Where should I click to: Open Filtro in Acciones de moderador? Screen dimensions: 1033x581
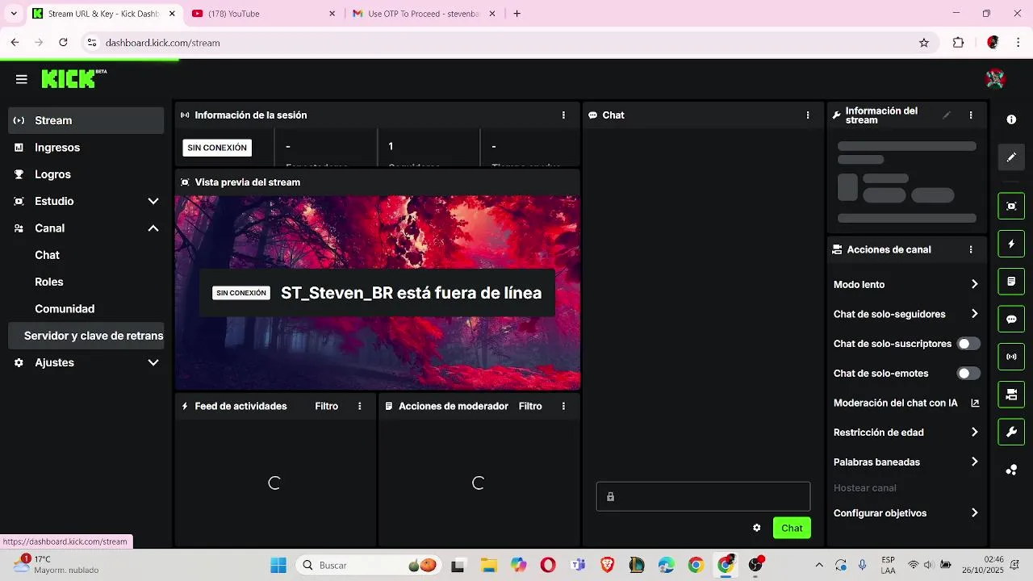(530, 406)
